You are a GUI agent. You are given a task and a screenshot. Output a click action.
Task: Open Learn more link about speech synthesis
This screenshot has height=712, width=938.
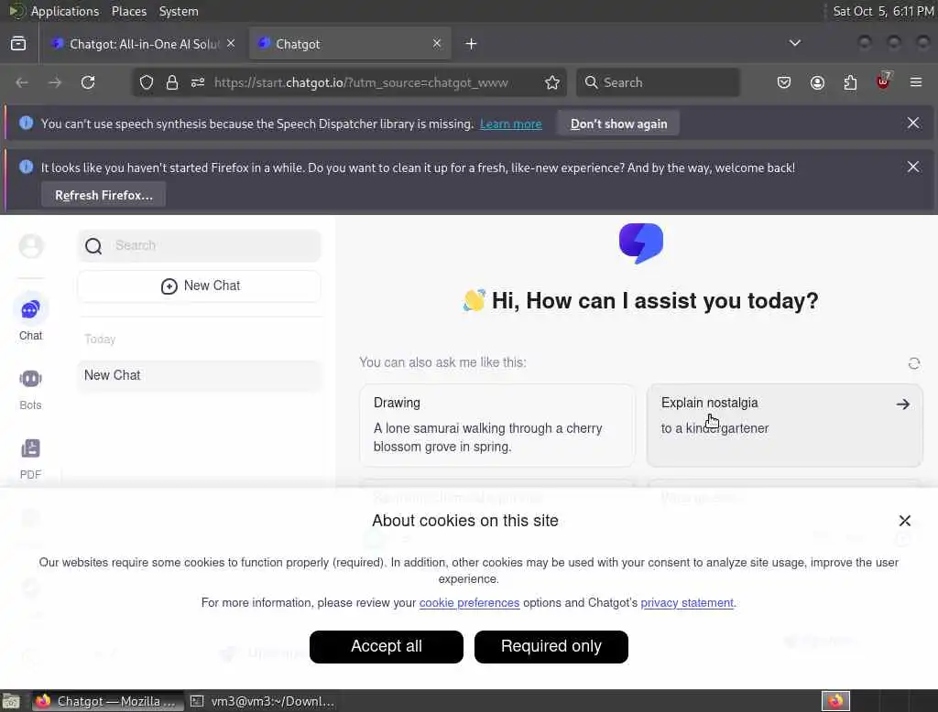click(511, 124)
